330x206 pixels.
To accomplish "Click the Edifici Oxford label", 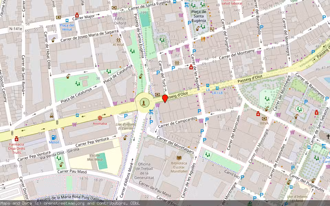I will (x=120, y=21).
